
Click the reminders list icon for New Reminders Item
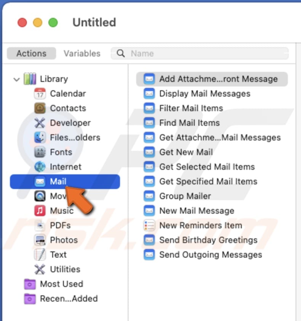[149, 225]
